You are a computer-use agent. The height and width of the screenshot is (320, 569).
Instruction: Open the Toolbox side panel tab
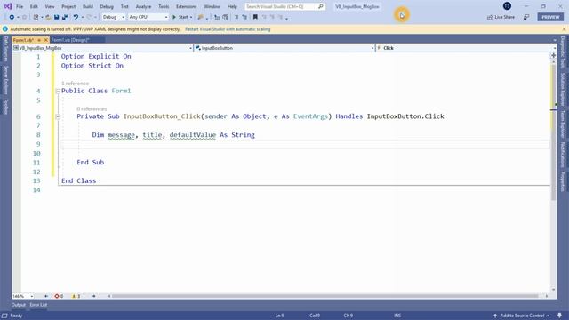[x=5, y=107]
